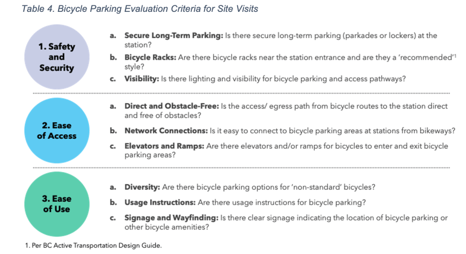This screenshot has width=466, height=254.
Task: Click the Usage Instructions heading
Action: 159,202
